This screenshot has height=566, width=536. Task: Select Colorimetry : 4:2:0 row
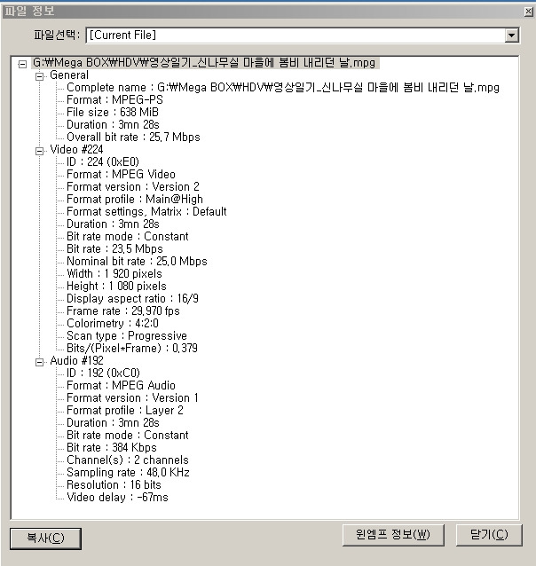tap(113, 324)
